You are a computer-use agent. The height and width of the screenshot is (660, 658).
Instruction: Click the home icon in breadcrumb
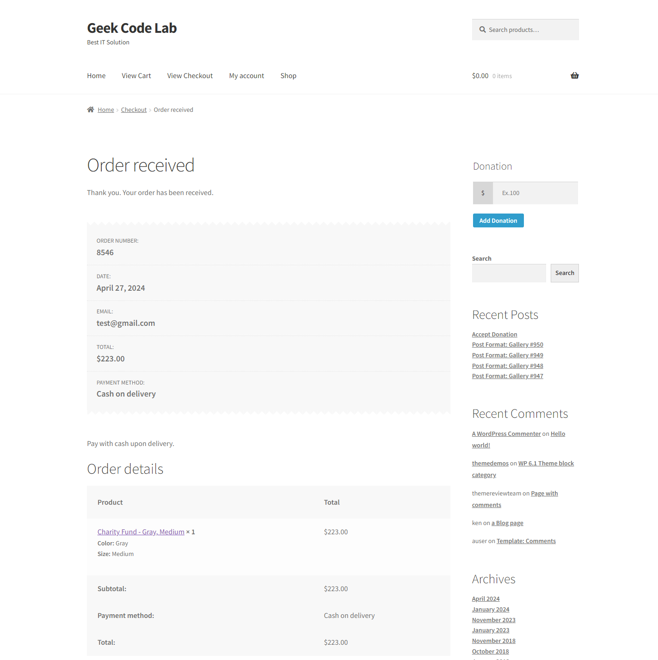pyautogui.click(x=91, y=110)
